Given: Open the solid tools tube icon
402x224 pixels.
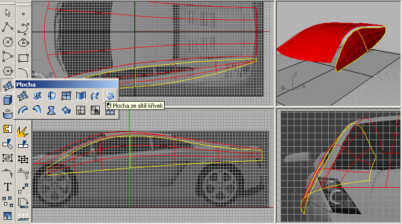Looking at the screenshot, I should (8, 115).
